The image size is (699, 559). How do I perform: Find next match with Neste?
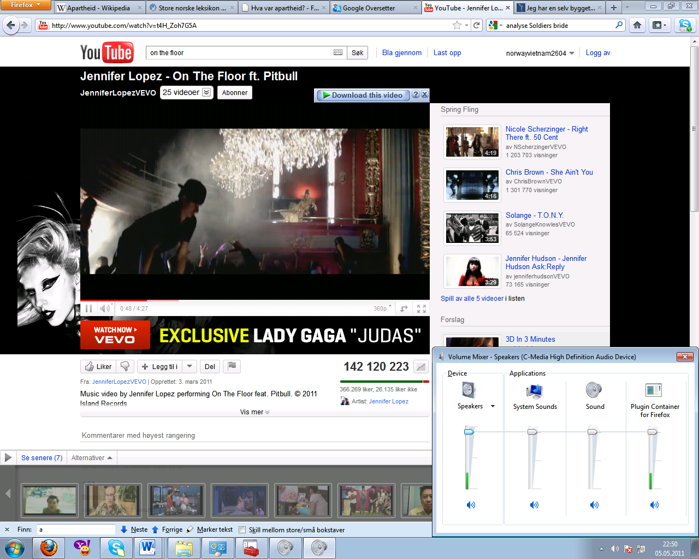pyautogui.click(x=134, y=530)
